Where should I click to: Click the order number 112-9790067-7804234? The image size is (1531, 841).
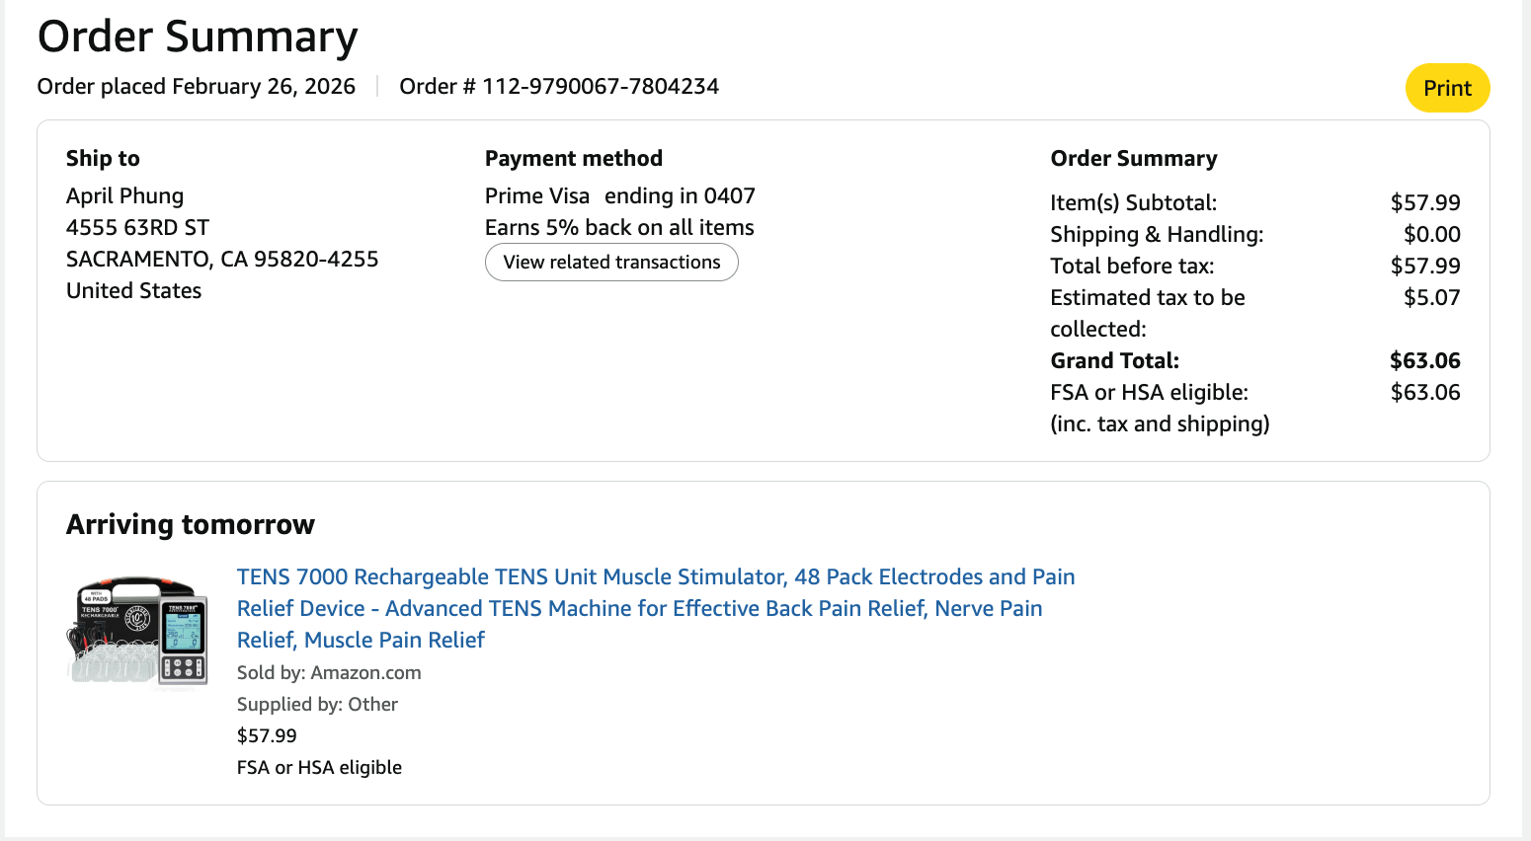tap(600, 87)
